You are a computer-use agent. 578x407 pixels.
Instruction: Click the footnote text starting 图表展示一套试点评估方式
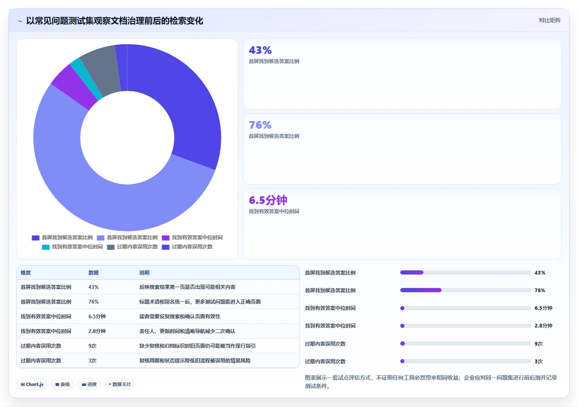point(431,382)
